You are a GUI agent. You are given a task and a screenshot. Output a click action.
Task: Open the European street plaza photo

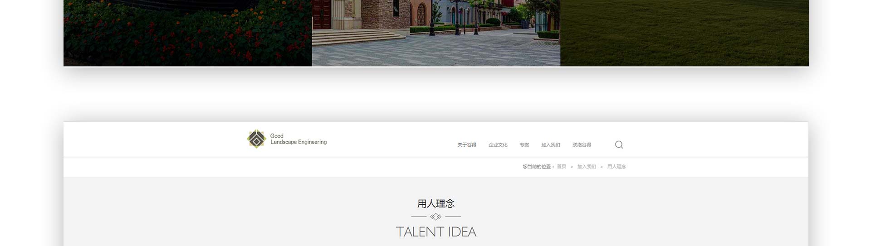tap(436, 33)
